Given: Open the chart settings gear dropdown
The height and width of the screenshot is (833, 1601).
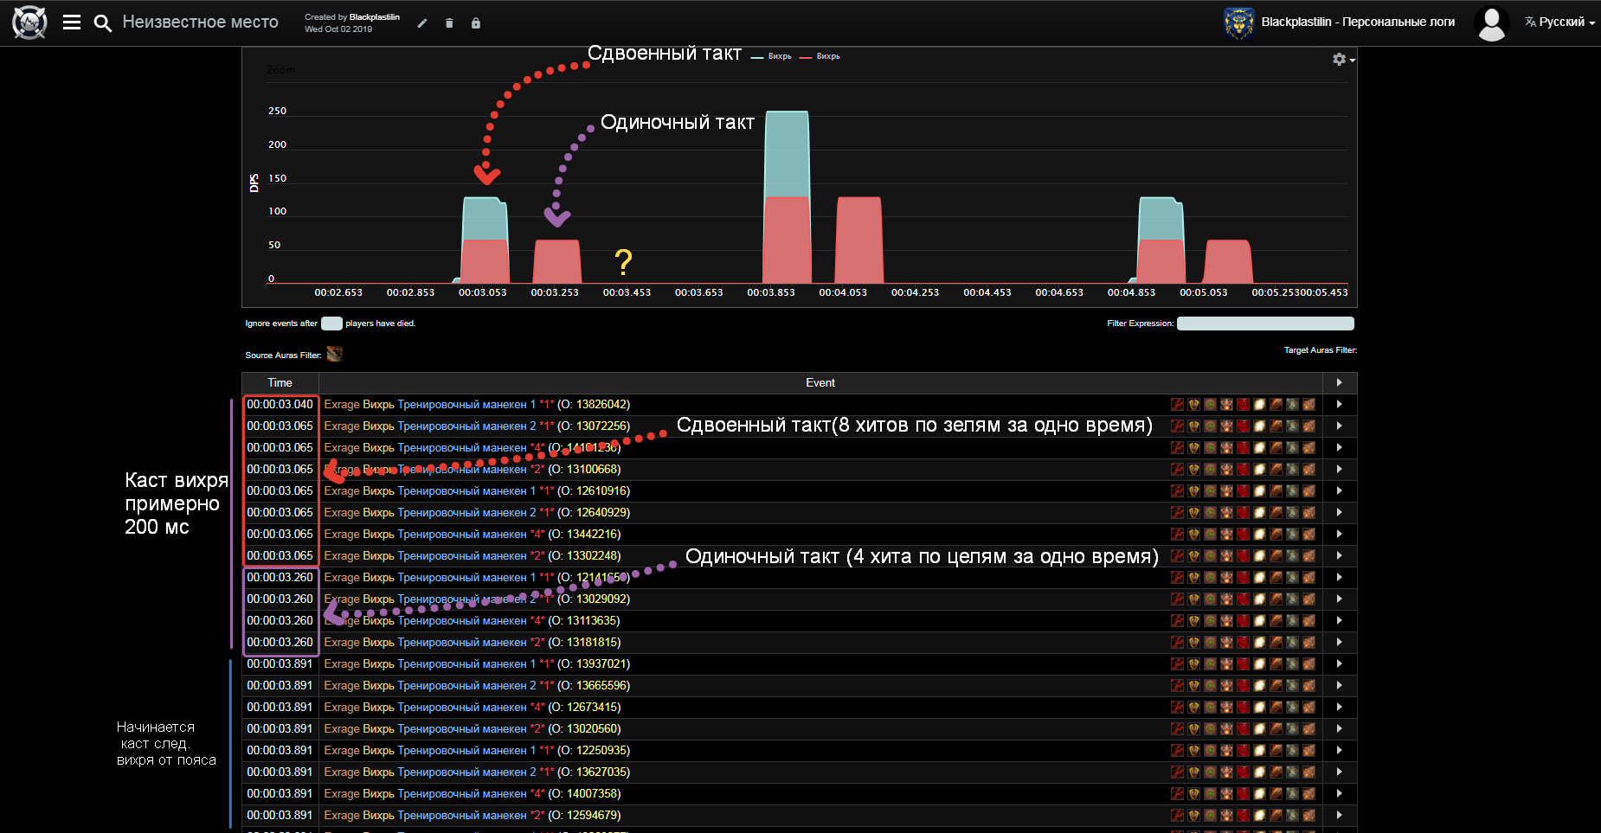Looking at the screenshot, I should point(1342,59).
